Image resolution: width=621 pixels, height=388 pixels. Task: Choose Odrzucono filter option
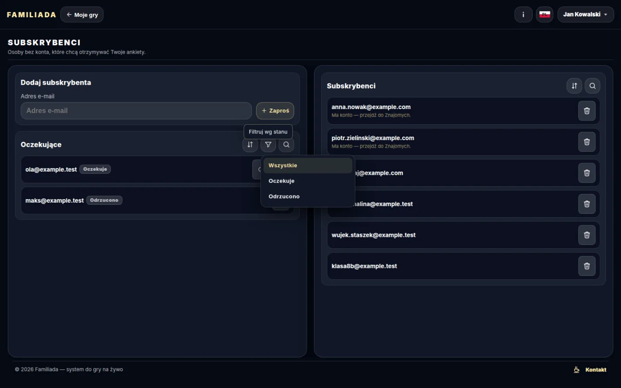(308, 196)
